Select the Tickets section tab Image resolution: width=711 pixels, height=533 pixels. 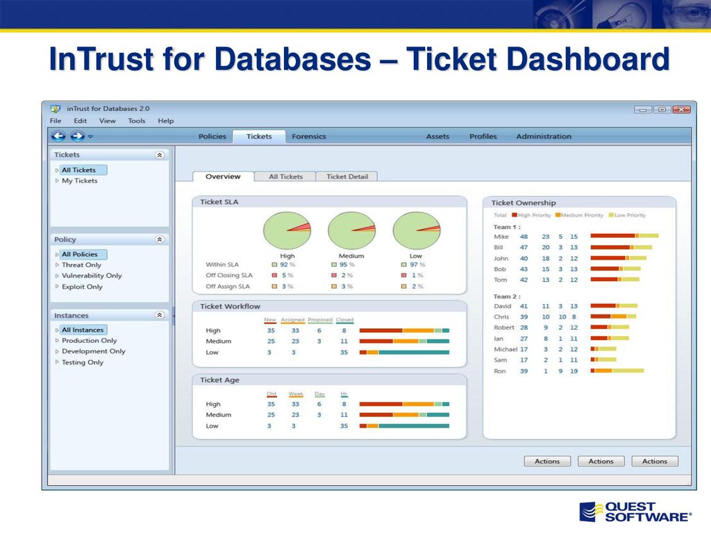[259, 137]
